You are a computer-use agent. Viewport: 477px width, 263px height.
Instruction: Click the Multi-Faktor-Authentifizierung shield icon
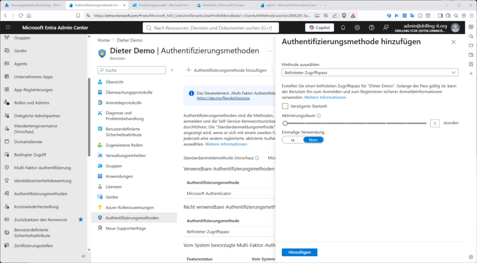tap(7, 168)
